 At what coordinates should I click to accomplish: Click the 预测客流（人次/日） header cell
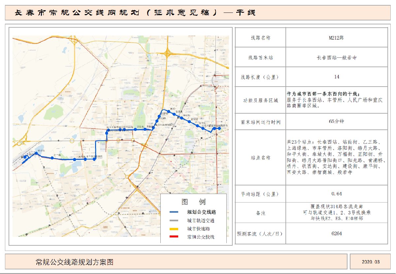(x=260, y=234)
